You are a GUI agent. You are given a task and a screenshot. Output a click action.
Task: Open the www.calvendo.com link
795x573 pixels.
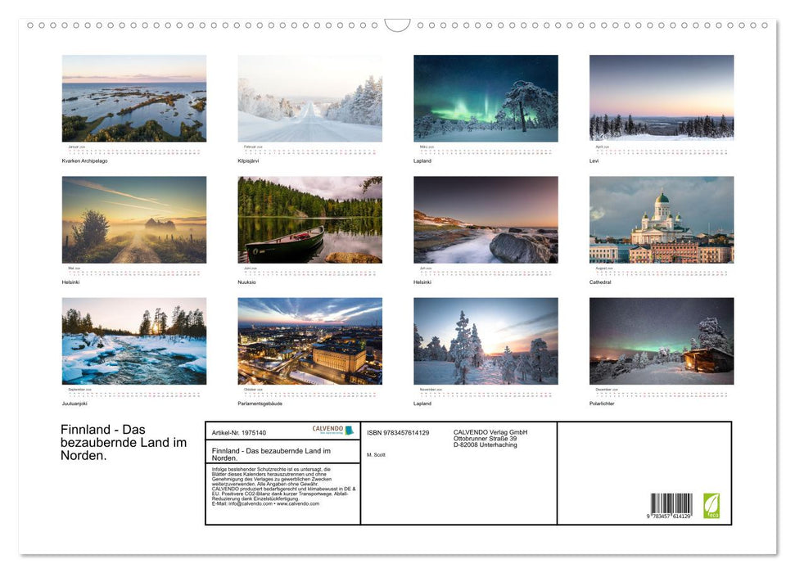point(298,504)
